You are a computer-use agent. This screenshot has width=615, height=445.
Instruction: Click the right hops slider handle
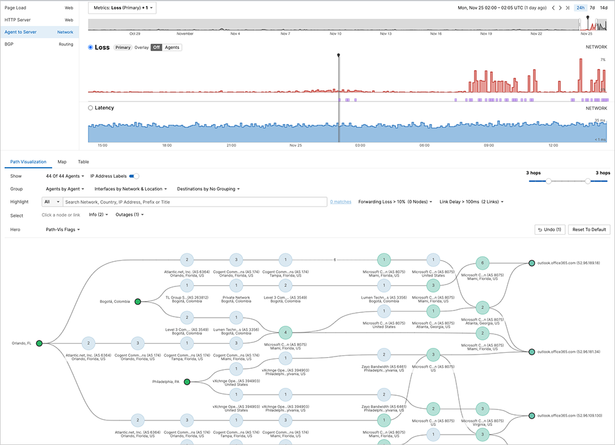589,181
